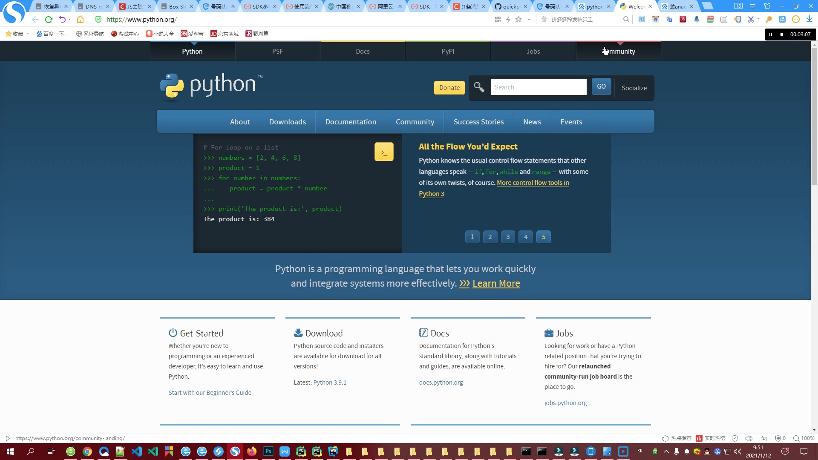Open the Downloads menu
818x460 pixels.
pos(288,122)
